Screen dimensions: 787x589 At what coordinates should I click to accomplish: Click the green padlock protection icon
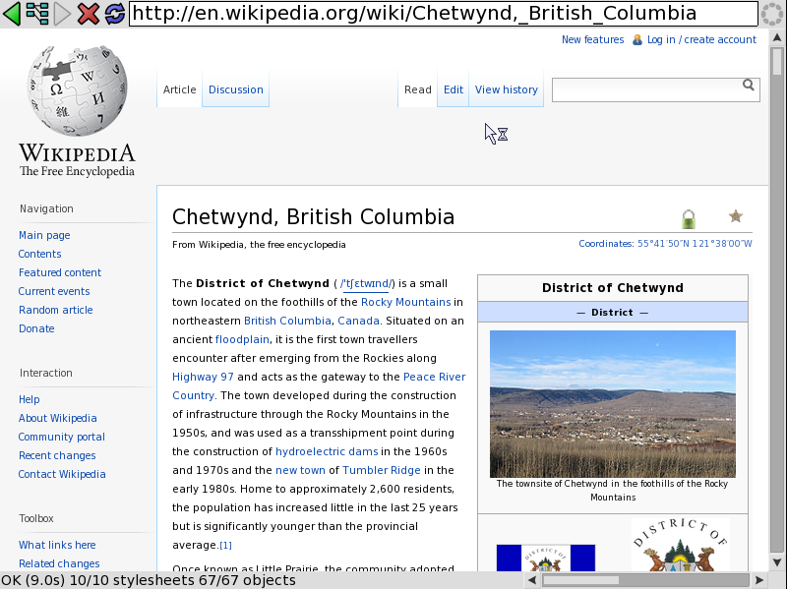point(689,218)
